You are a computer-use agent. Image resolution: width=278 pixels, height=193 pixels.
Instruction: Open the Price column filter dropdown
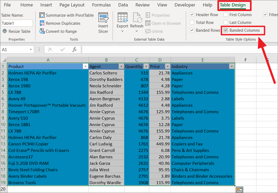click(168, 66)
